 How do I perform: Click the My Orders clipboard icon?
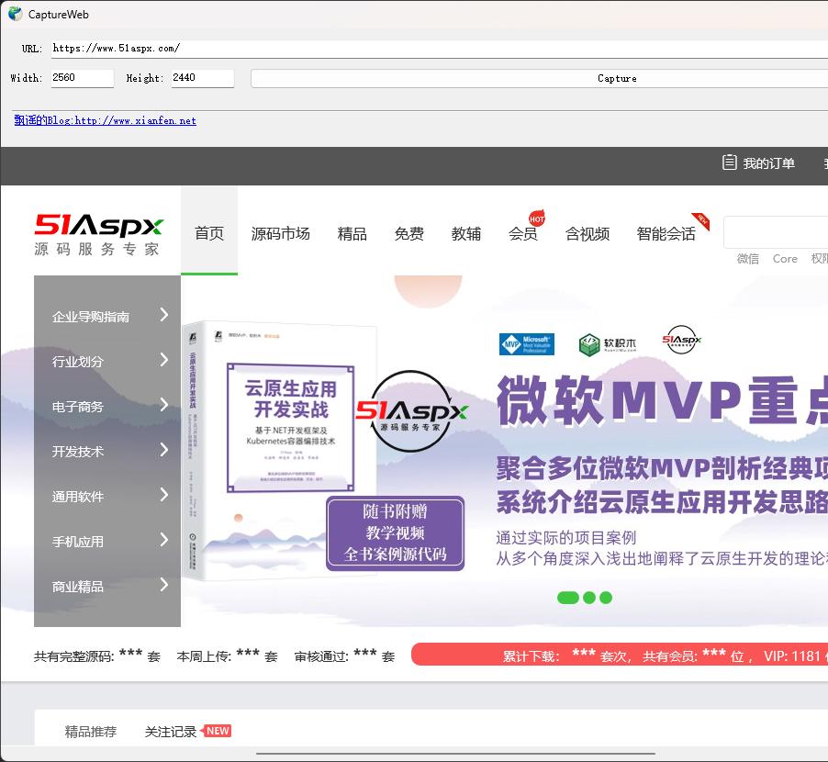pos(729,162)
